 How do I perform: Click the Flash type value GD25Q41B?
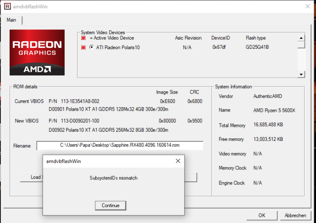click(257, 47)
